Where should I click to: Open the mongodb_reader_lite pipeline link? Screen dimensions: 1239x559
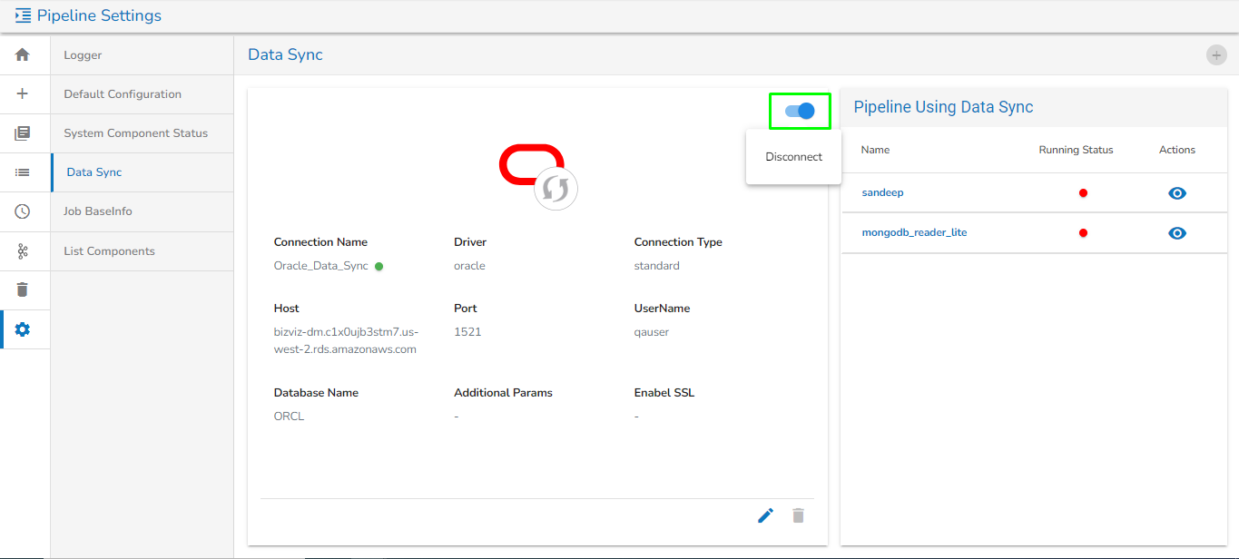914,232
